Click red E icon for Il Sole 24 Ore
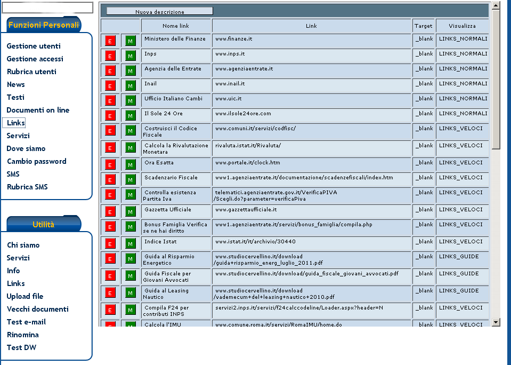Image resolution: width=511 pixels, height=365 pixels. (x=110, y=116)
